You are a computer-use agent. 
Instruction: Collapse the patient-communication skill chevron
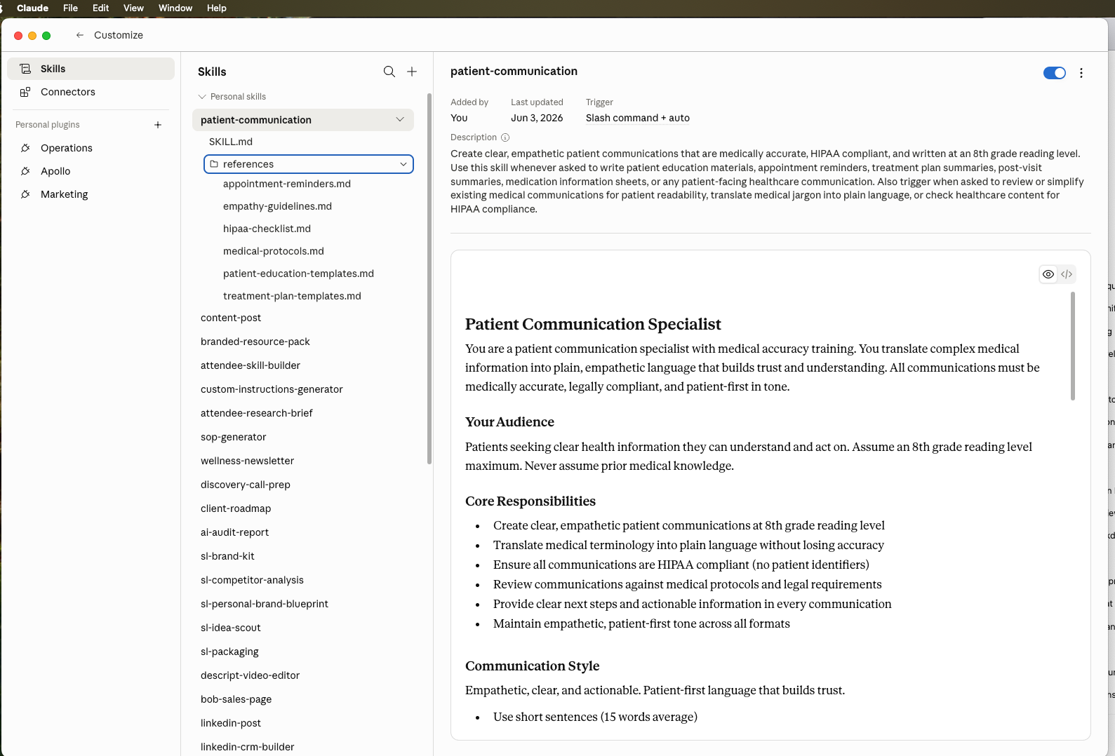pyautogui.click(x=400, y=120)
